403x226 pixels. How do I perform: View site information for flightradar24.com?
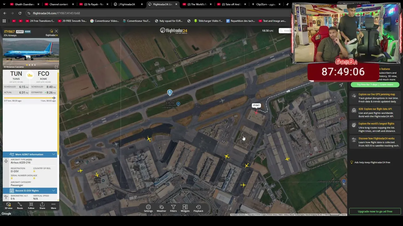29,13
